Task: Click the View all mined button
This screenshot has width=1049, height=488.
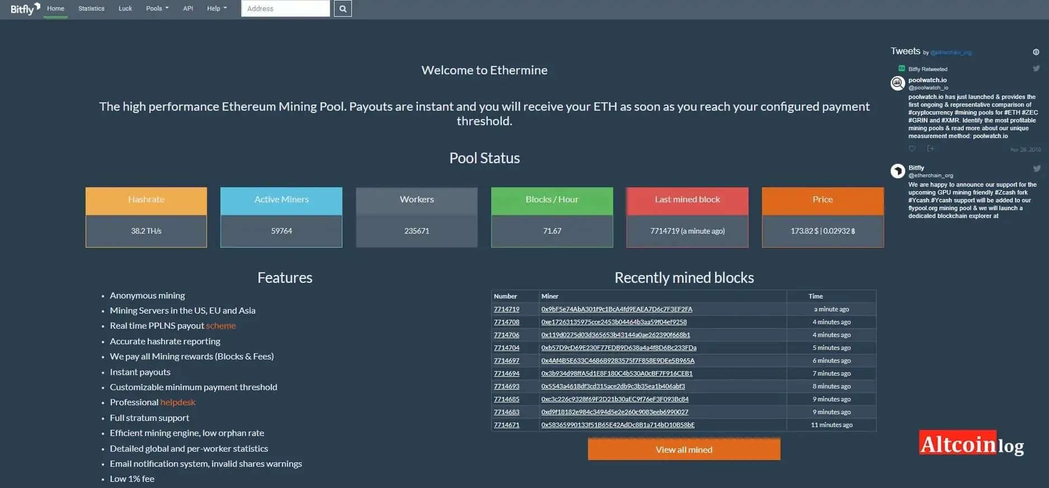Action: pos(684,449)
